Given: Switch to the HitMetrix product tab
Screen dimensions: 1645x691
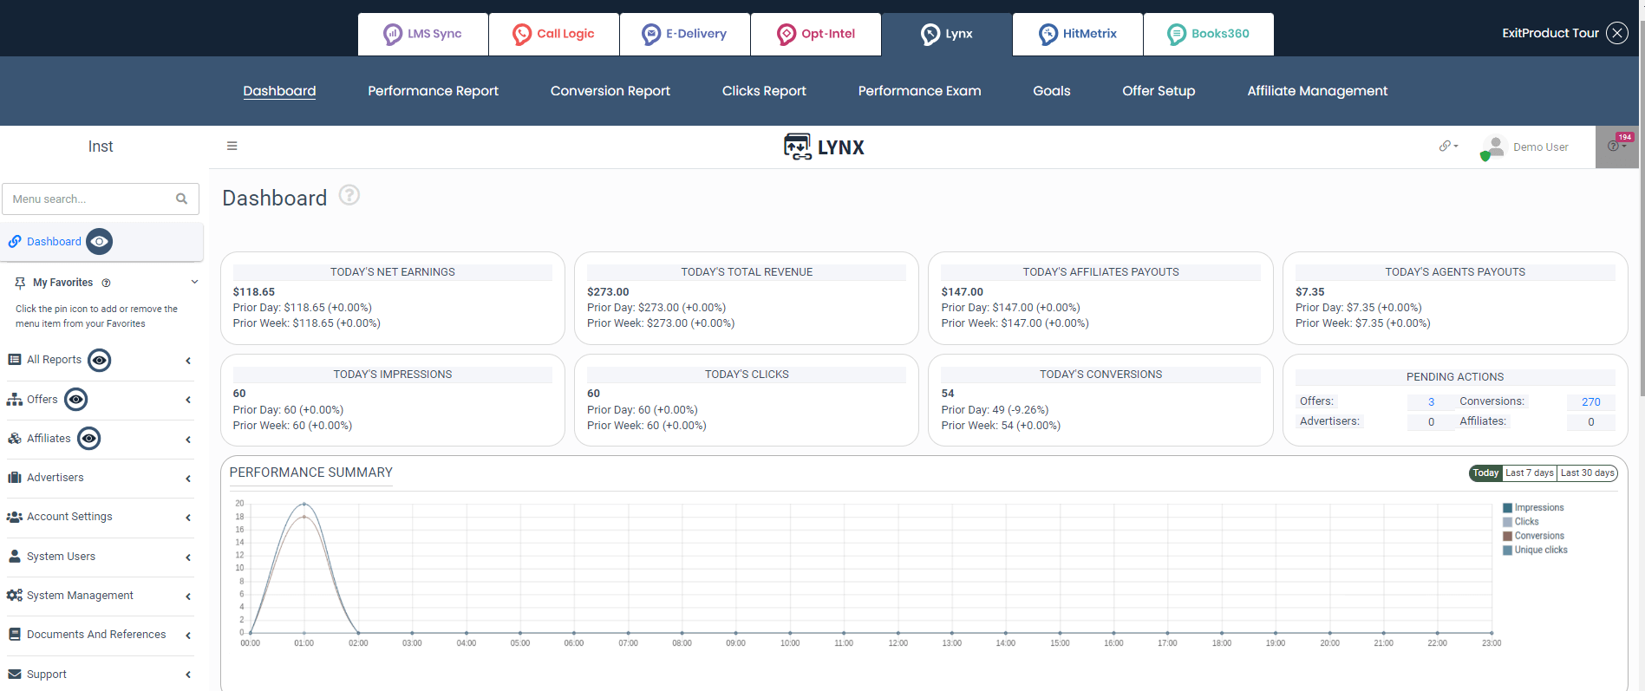Looking at the screenshot, I should click(1077, 34).
